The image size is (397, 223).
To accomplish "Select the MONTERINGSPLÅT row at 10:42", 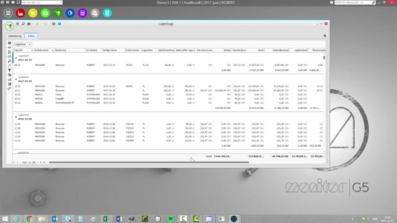I will click(x=168, y=103).
